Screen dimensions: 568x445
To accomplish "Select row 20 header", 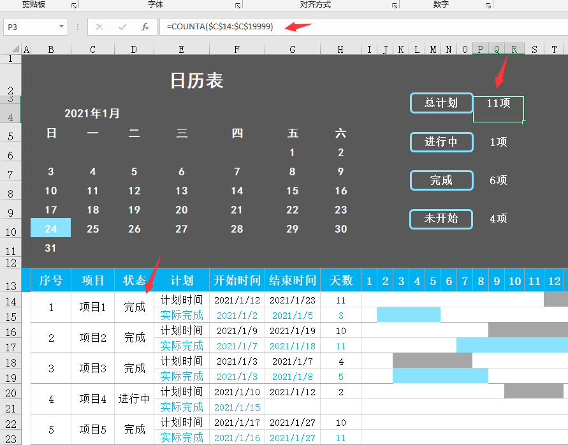I will (x=11, y=393).
